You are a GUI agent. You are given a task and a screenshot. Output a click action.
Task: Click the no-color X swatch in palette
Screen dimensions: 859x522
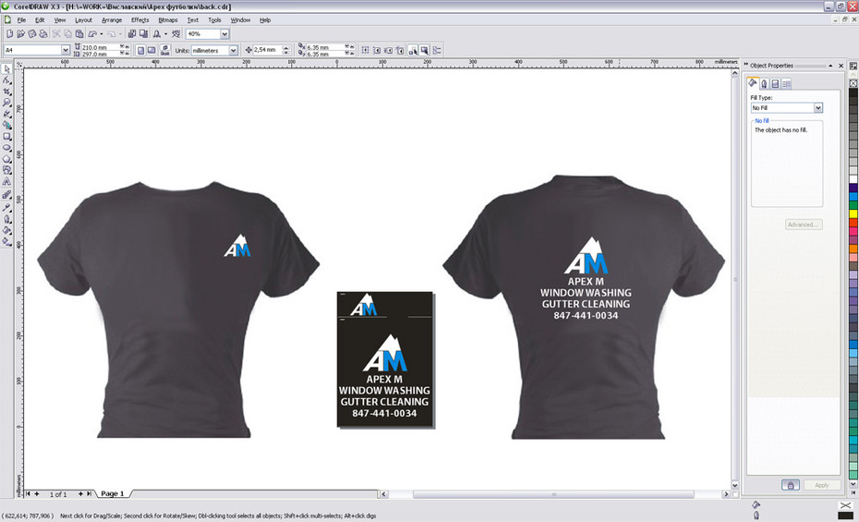853,83
